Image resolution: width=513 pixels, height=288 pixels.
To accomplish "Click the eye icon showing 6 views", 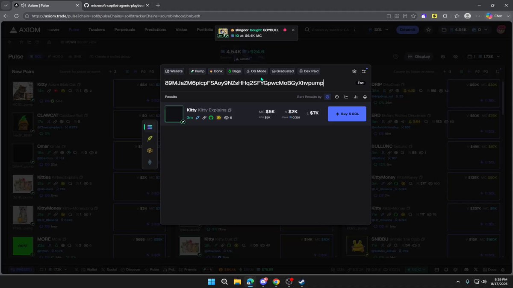I will pyautogui.click(x=227, y=117).
